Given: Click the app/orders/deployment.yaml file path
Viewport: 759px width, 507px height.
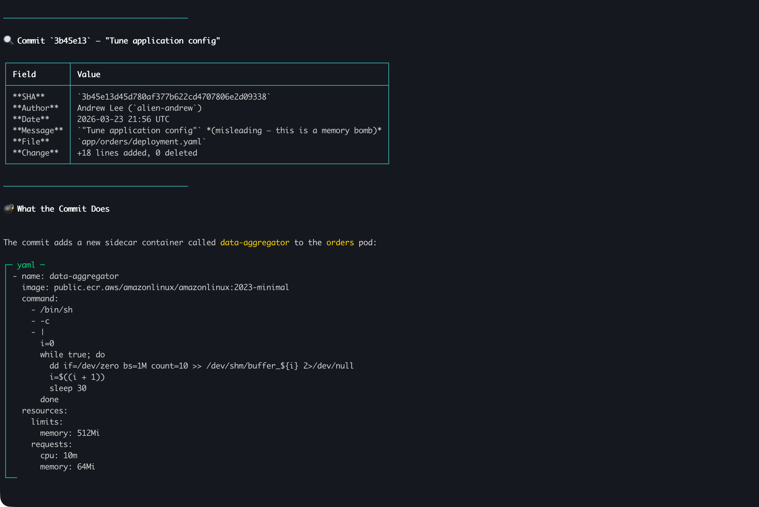Looking at the screenshot, I should [x=141, y=142].
